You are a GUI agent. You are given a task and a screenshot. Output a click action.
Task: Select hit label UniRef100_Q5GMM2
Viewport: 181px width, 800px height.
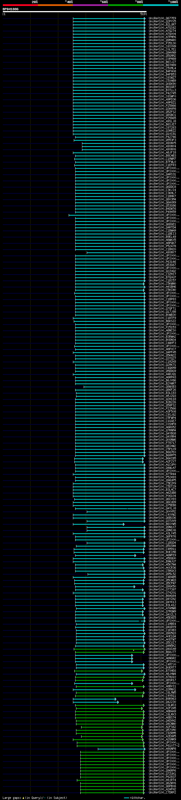pyautogui.click(x=162, y=56)
